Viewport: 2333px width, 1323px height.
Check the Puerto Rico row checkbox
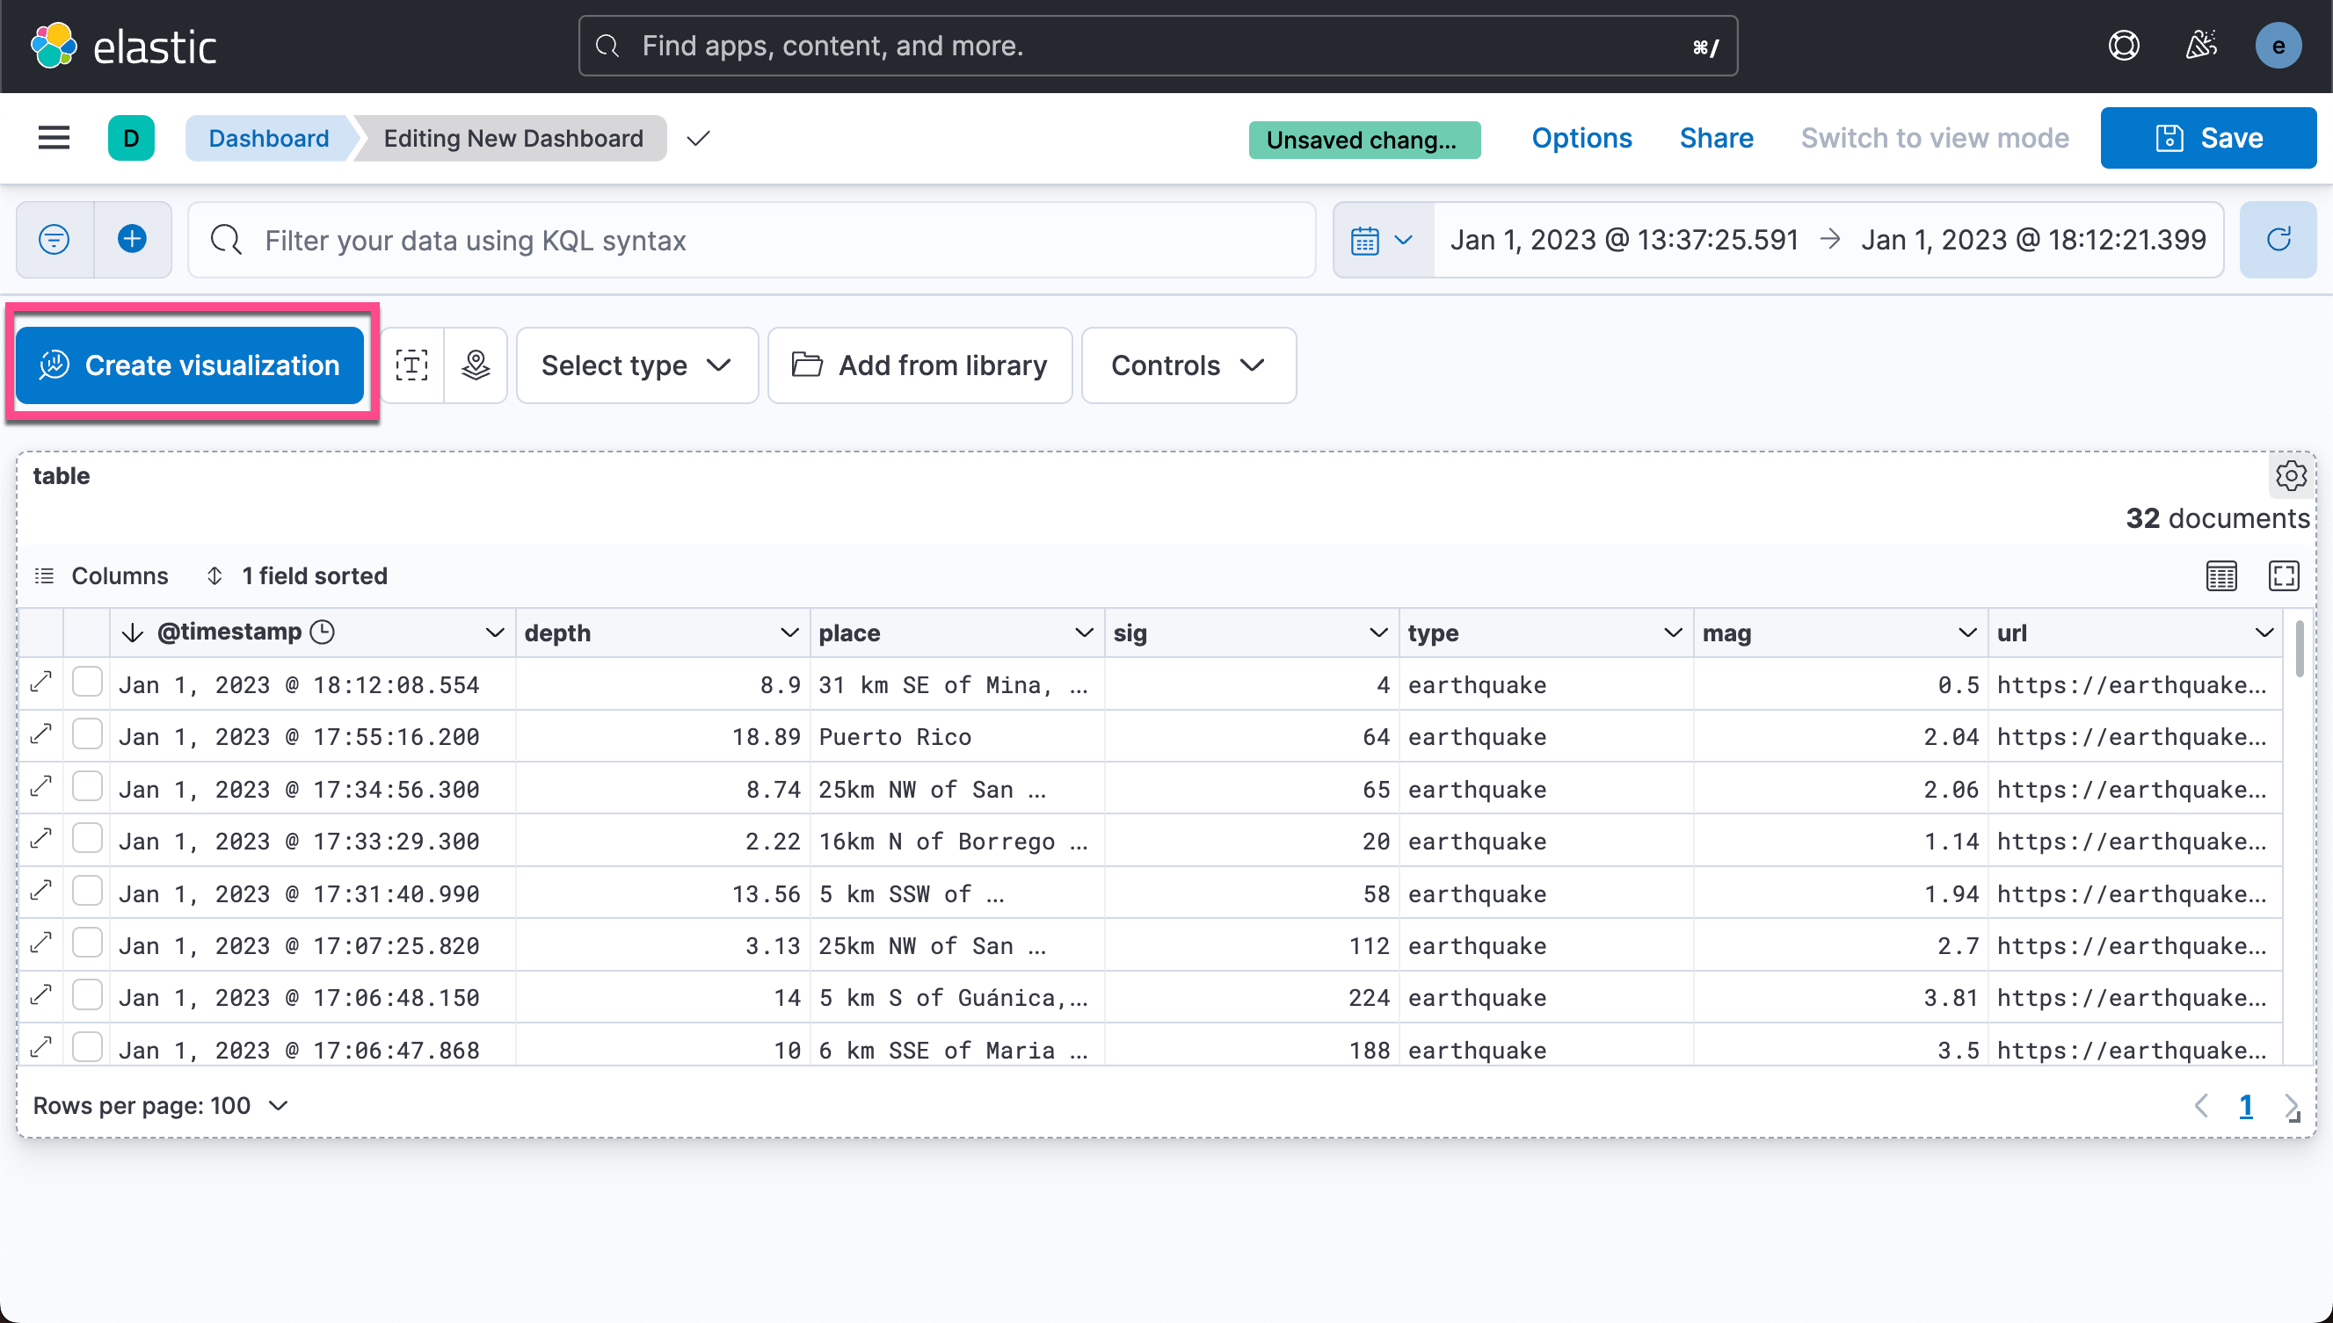tap(87, 734)
